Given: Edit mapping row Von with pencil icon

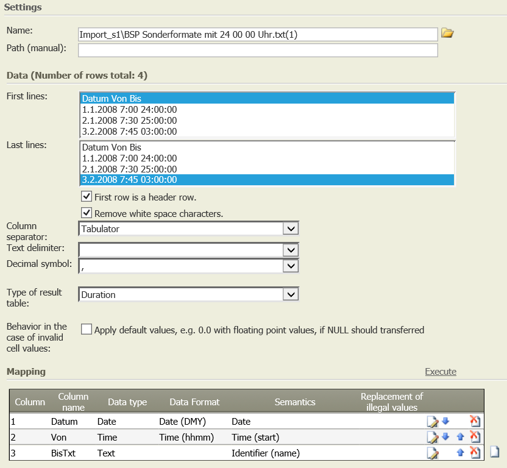Looking at the screenshot, I should click(432, 438).
